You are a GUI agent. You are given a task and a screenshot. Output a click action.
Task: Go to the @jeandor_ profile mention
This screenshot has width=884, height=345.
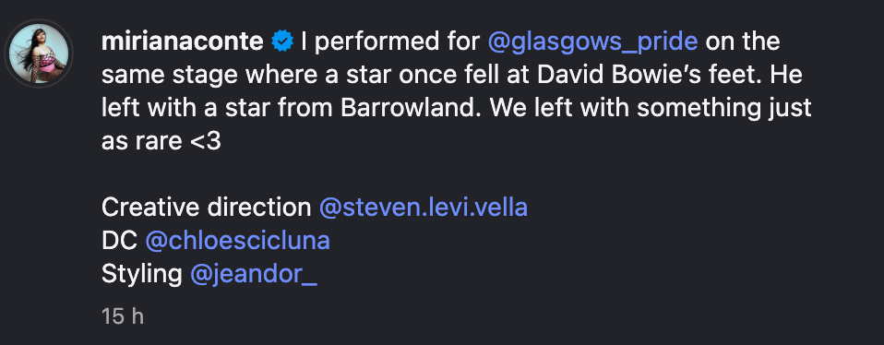pyautogui.click(x=254, y=275)
